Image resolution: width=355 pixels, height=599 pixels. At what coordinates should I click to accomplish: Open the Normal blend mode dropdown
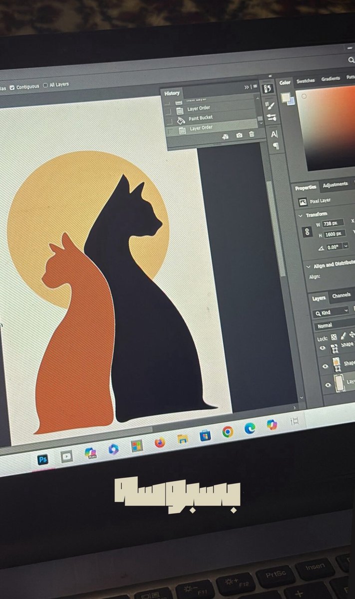(334, 325)
